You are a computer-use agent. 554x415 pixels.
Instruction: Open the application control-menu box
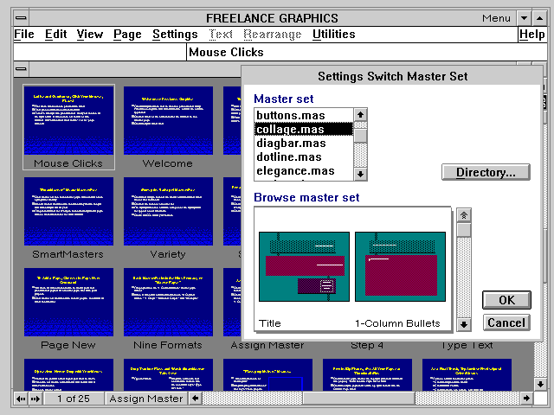click(x=21, y=17)
